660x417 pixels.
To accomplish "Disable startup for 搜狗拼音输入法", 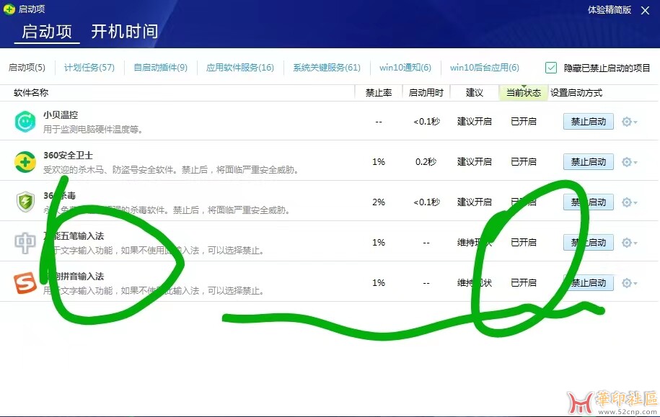I will (x=589, y=283).
